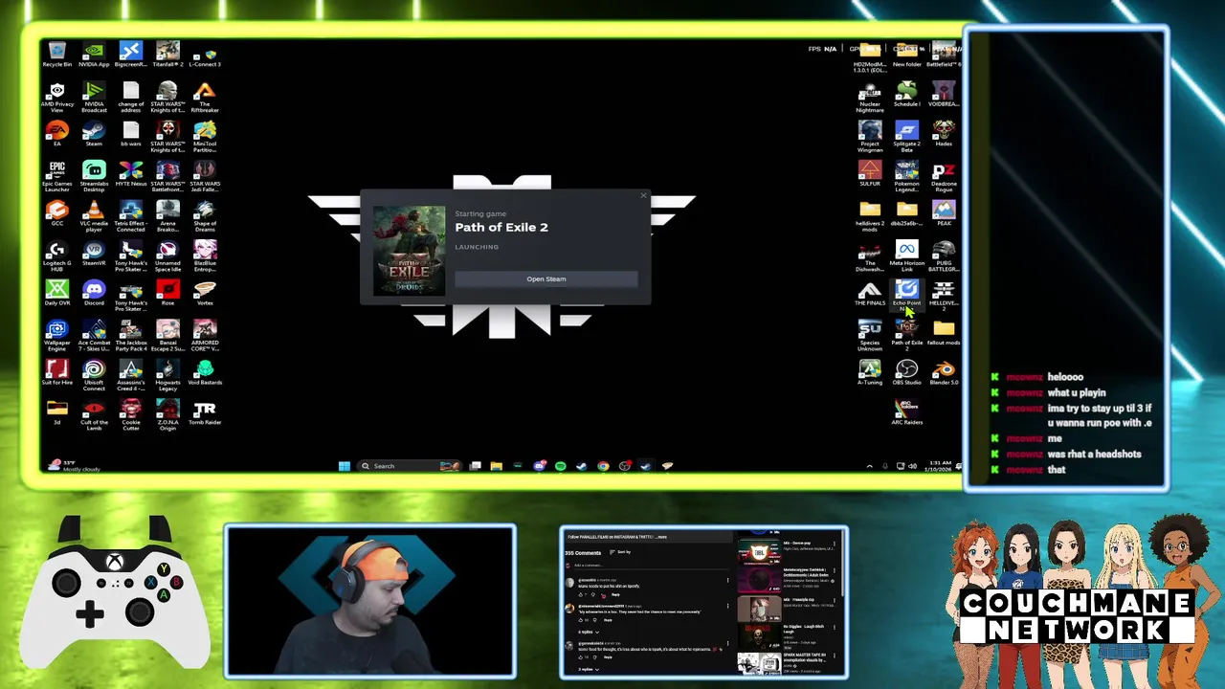Select the Void Bastards shortcut
This screenshot has height=689, width=1225.
(205, 372)
